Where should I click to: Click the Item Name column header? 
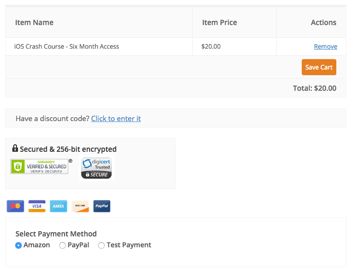(x=34, y=23)
